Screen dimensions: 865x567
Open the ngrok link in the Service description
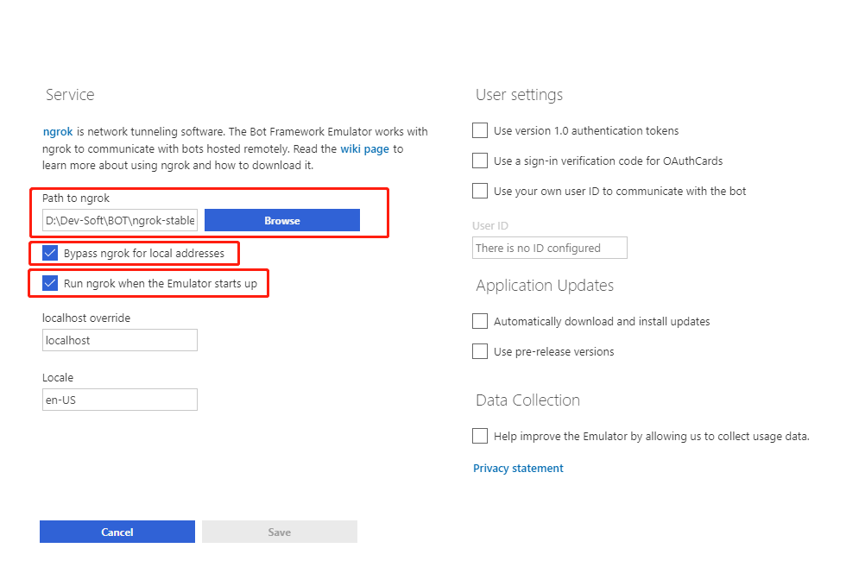[x=58, y=132]
